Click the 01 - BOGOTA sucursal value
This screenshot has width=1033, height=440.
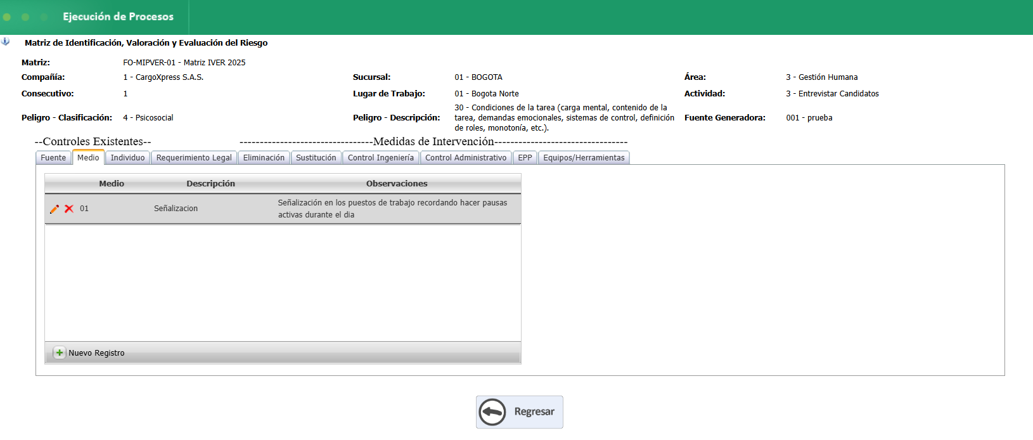click(x=478, y=77)
